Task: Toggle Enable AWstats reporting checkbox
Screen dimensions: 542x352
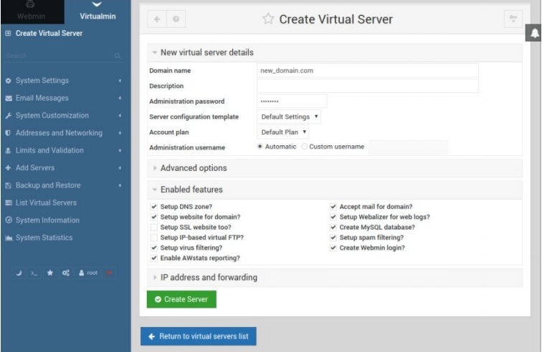Action: tap(154, 258)
